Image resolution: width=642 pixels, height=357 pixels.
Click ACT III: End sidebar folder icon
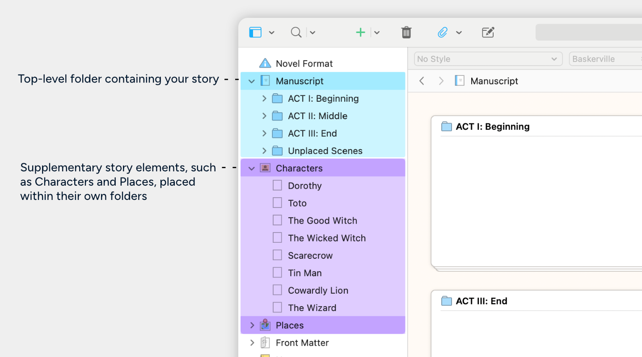click(278, 133)
